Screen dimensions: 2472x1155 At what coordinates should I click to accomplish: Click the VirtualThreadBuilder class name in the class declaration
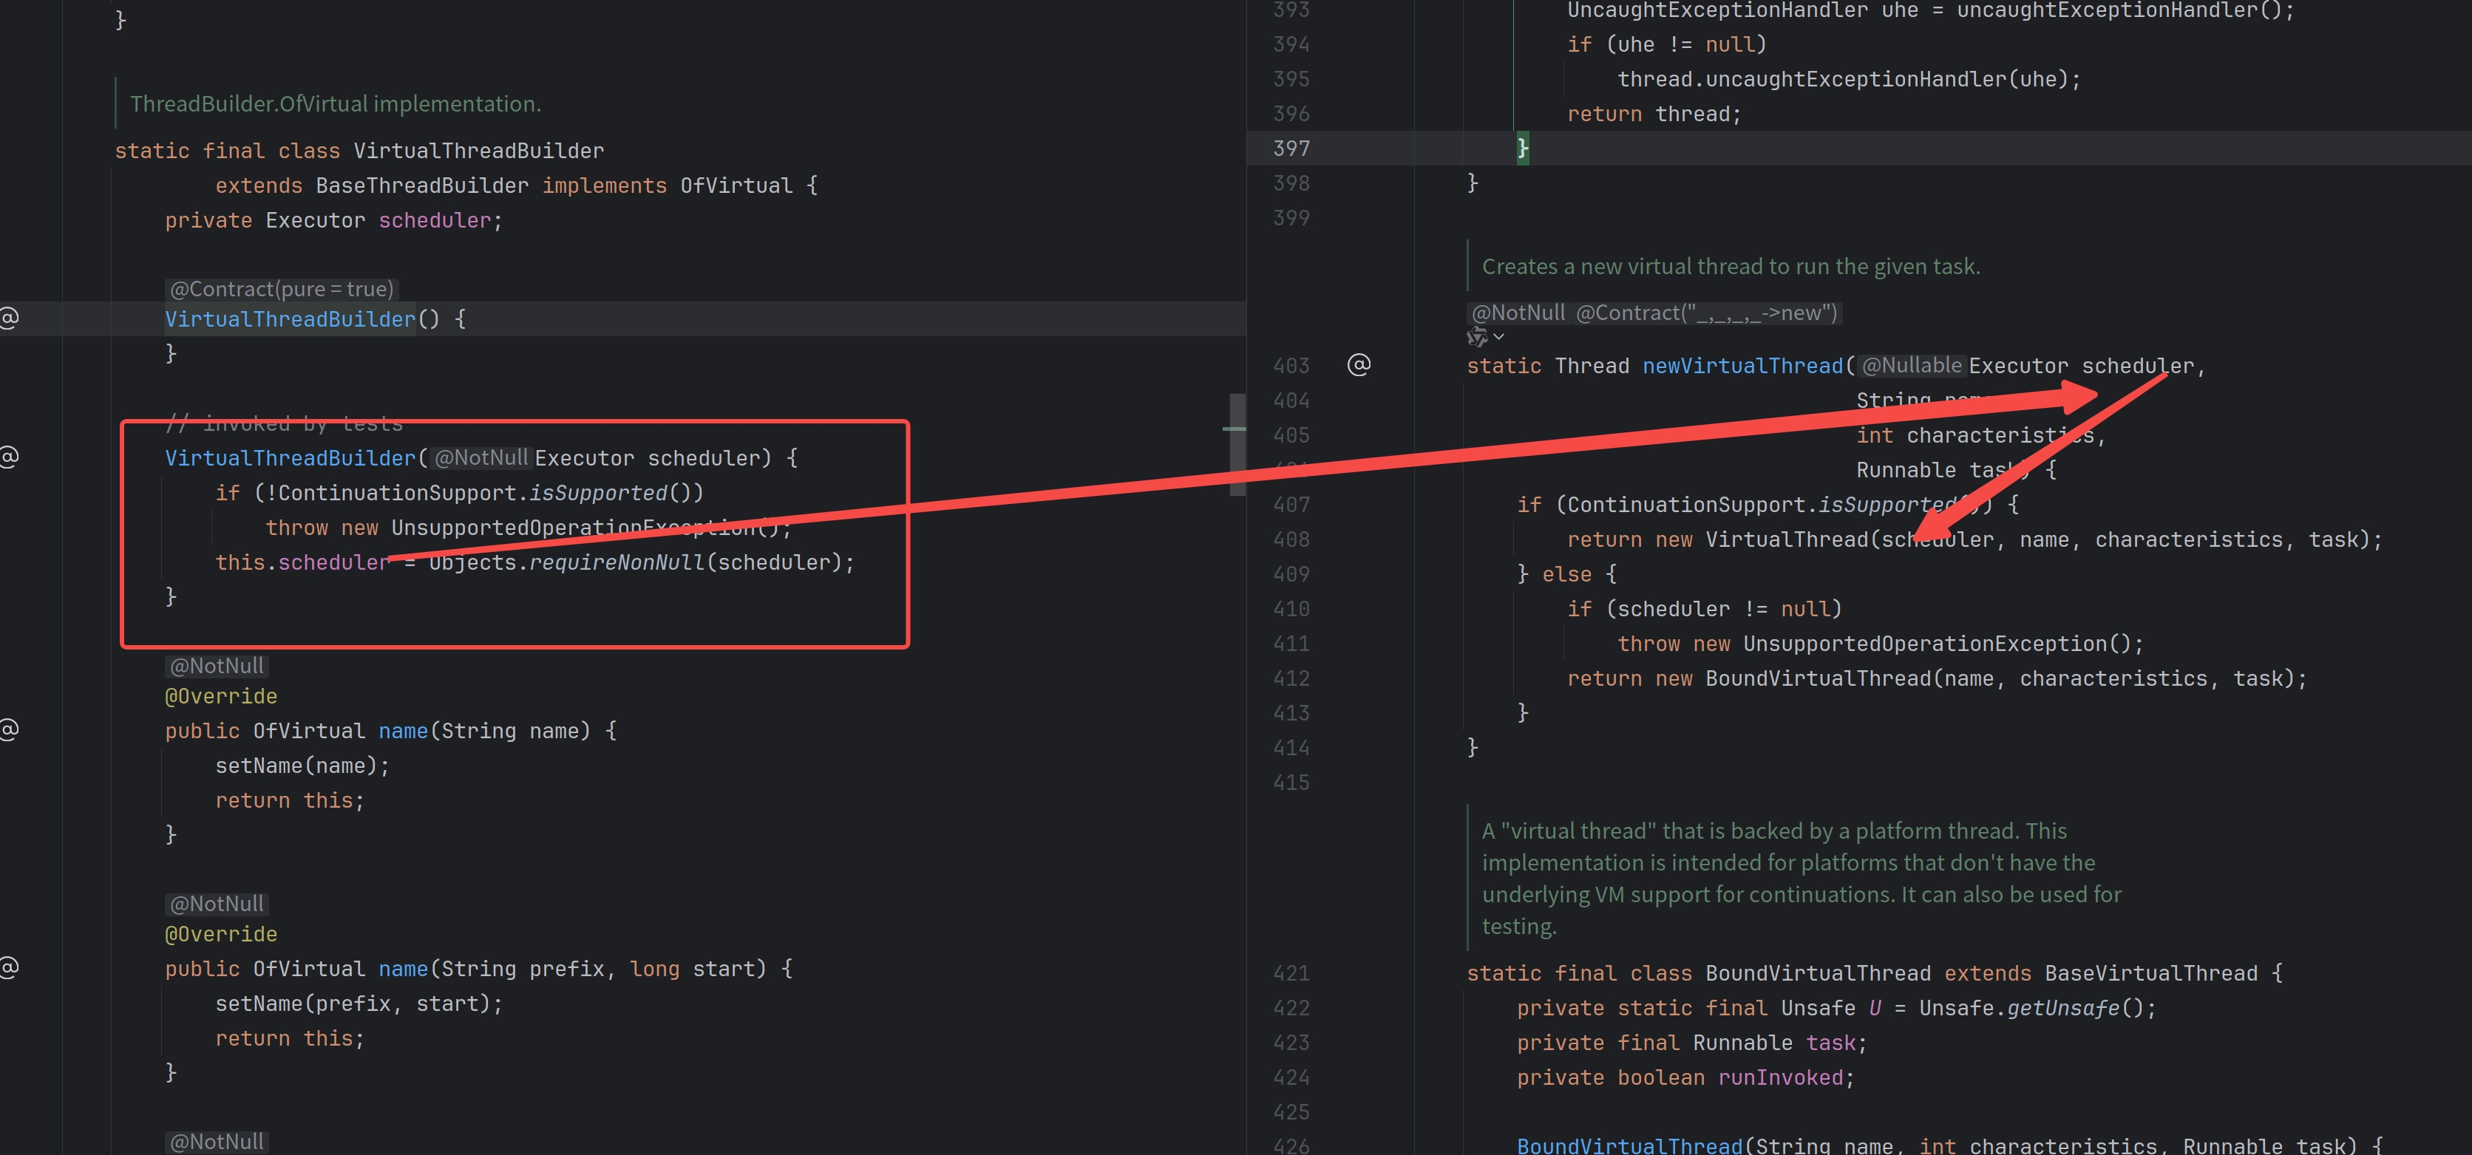pos(479,151)
